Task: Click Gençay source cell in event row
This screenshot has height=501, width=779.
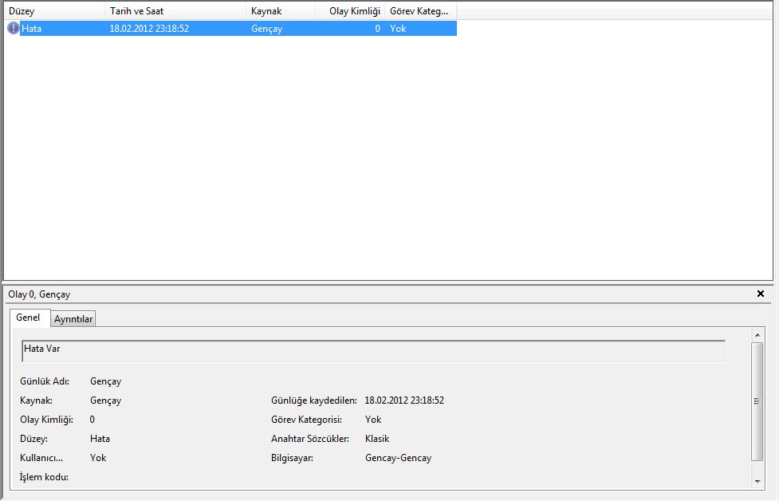Action: pos(266,29)
